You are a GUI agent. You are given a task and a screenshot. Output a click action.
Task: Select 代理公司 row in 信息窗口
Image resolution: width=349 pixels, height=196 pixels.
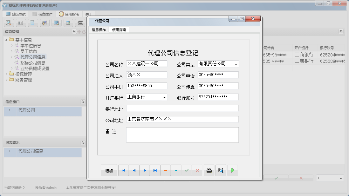pos(43,111)
